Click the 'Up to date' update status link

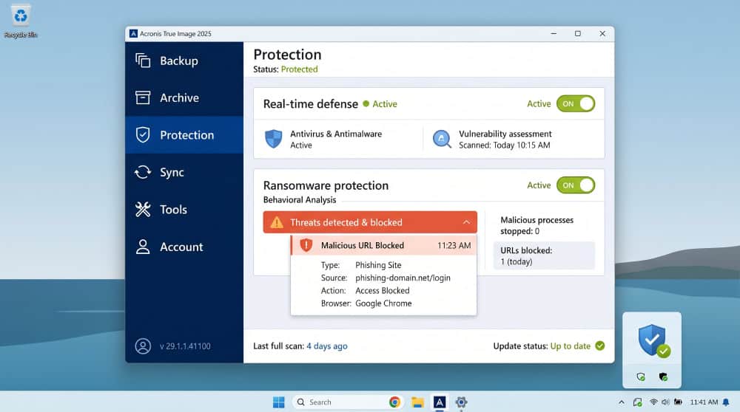click(570, 346)
